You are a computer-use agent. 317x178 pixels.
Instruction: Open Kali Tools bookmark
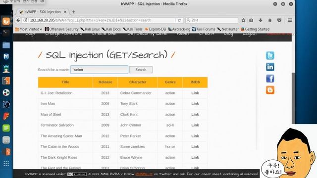point(133,29)
